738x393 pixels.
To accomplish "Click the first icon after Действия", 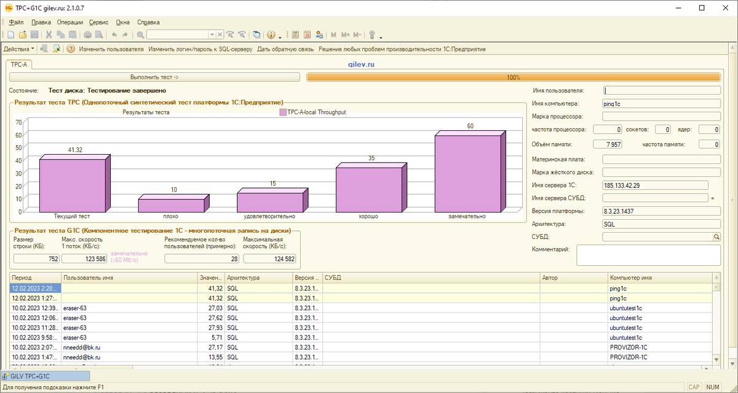I will 44,49.
